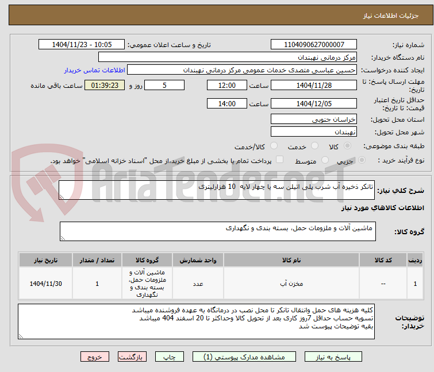The image size is (434, 372).
Task: Click the ردیف column header
Action: (x=415, y=260)
